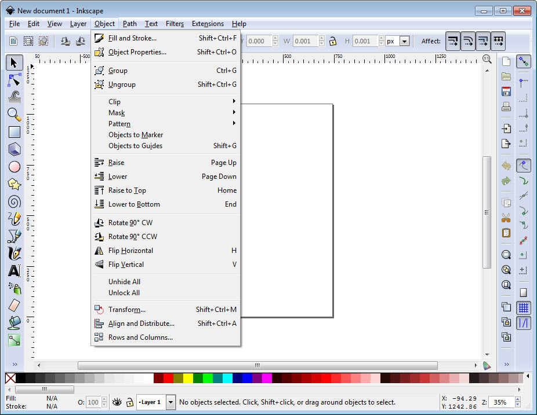Select the Eraser tool
Viewport: 537px width, 415px height.
(x=14, y=306)
